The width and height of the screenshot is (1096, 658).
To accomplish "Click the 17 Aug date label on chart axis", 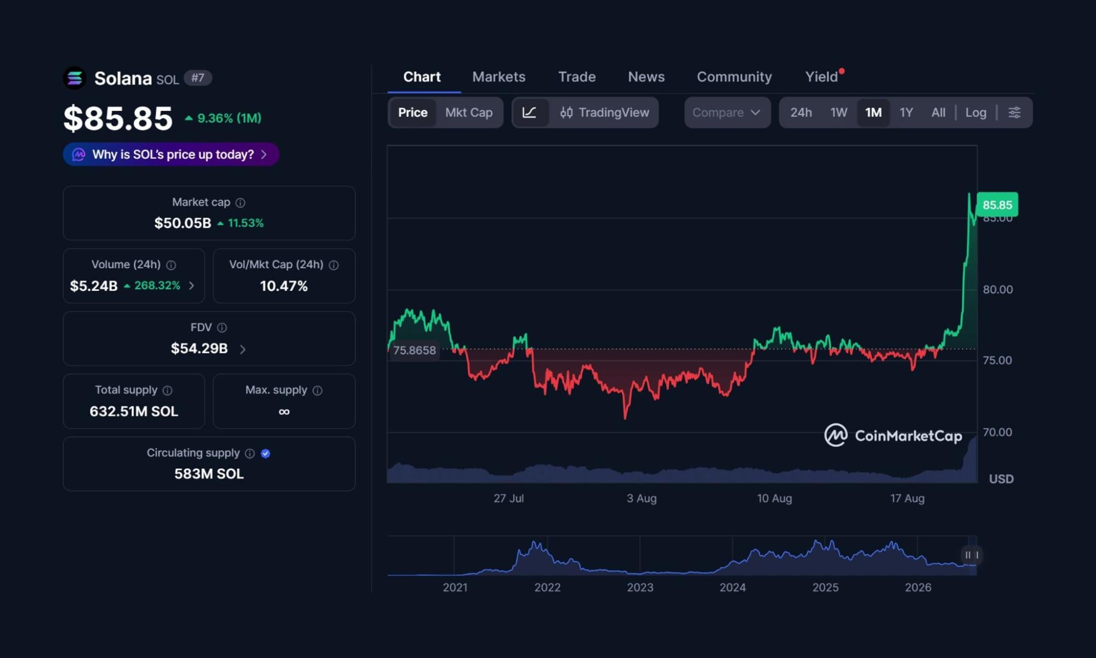I will point(907,498).
